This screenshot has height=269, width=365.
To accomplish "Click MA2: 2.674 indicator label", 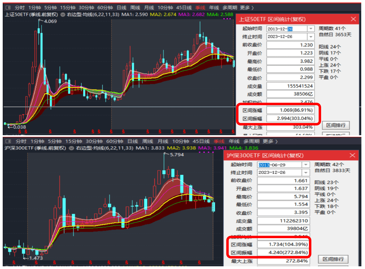I will pyautogui.click(x=163, y=14).
